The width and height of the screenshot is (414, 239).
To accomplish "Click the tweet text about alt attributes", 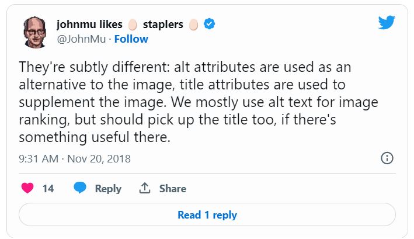I will point(199,102).
